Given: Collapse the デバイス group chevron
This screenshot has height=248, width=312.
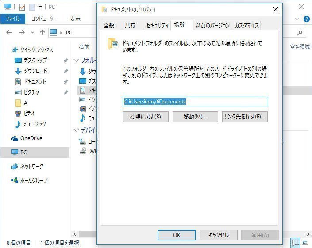Looking at the screenshot, I should tap(76, 130).
